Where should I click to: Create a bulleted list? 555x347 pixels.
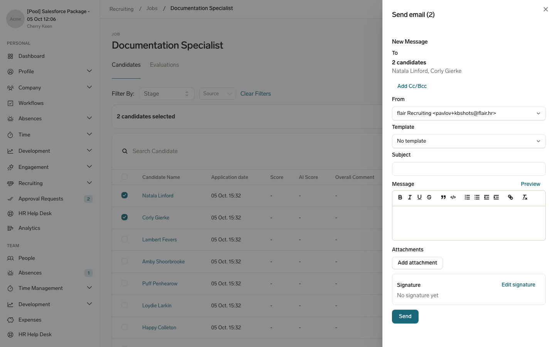pyautogui.click(x=477, y=197)
